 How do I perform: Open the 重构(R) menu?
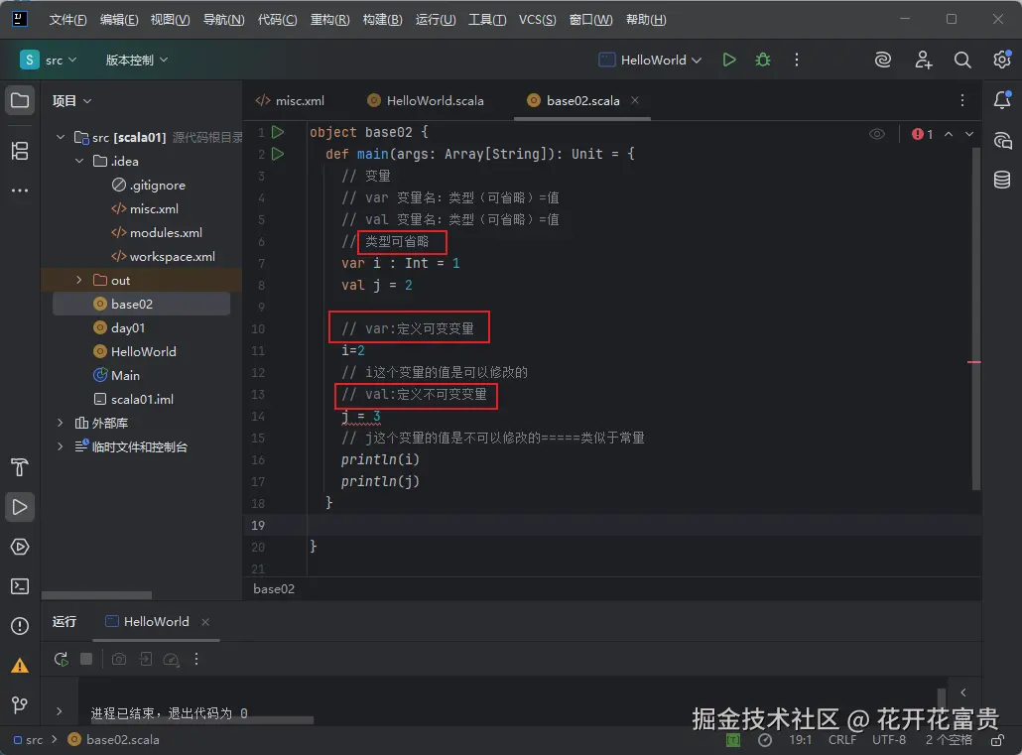coord(329,20)
